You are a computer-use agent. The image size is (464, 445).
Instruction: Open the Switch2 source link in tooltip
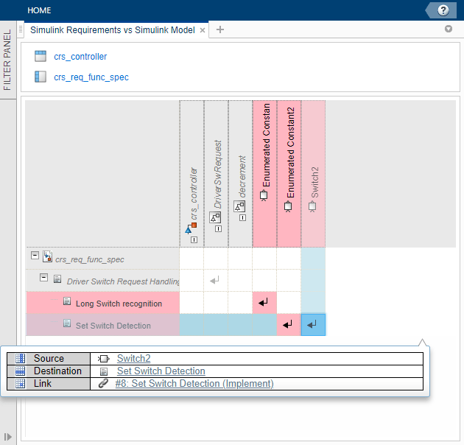coord(134,359)
